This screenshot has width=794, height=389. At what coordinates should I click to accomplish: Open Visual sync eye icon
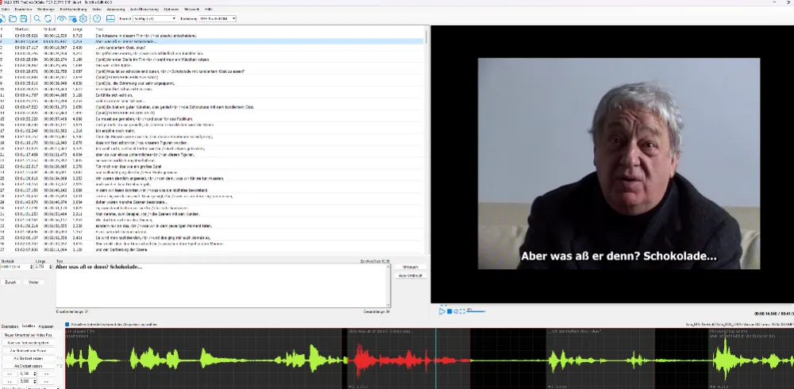click(61, 19)
